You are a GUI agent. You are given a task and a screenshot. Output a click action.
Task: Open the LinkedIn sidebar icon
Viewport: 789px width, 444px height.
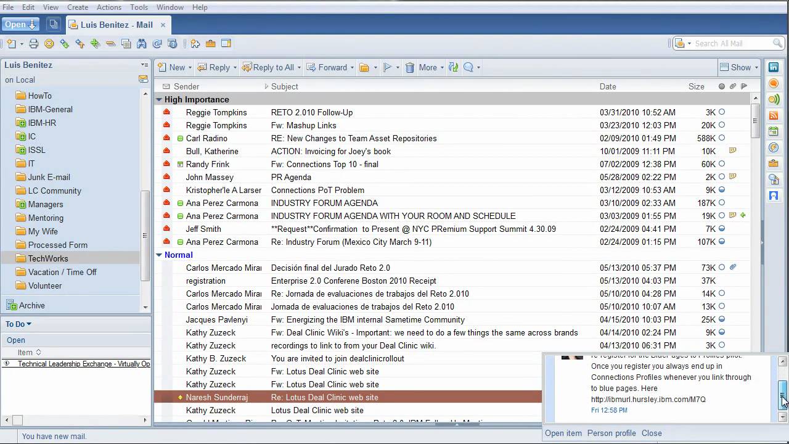click(x=774, y=67)
